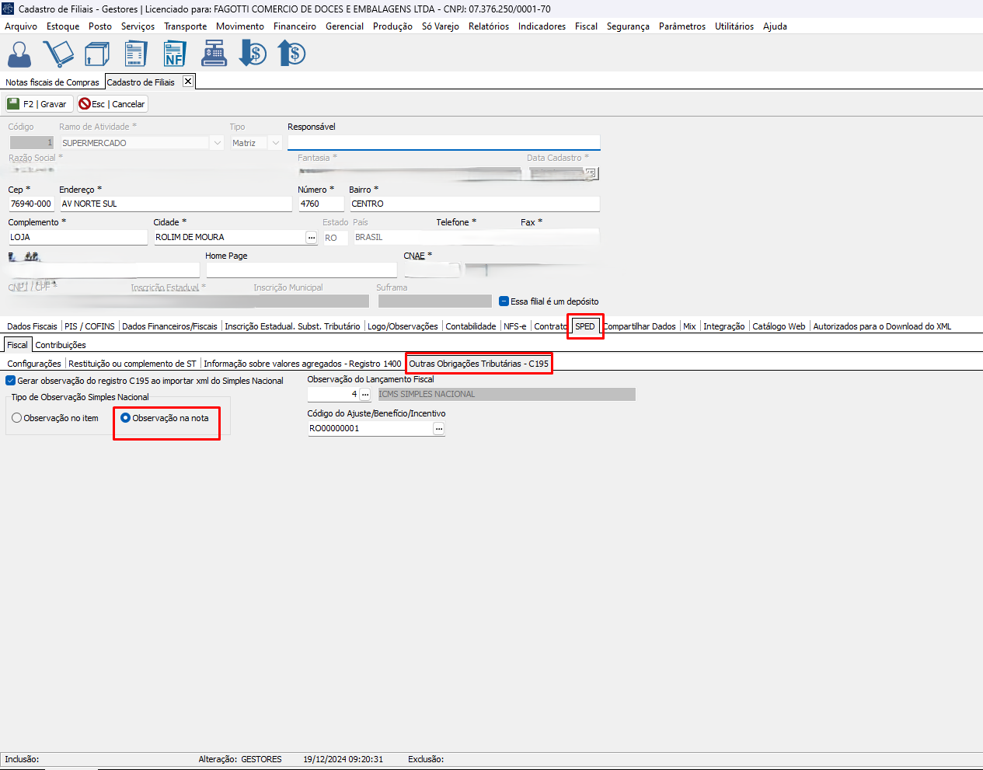Click the document with barcode toolbar icon
Image resolution: width=983 pixels, height=770 pixels.
tap(136, 54)
